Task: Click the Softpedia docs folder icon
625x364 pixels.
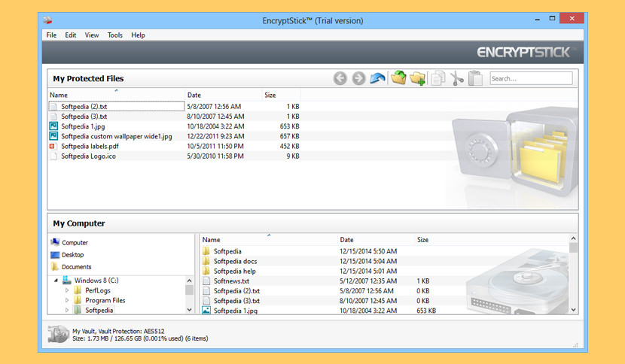Action: pos(206,261)
